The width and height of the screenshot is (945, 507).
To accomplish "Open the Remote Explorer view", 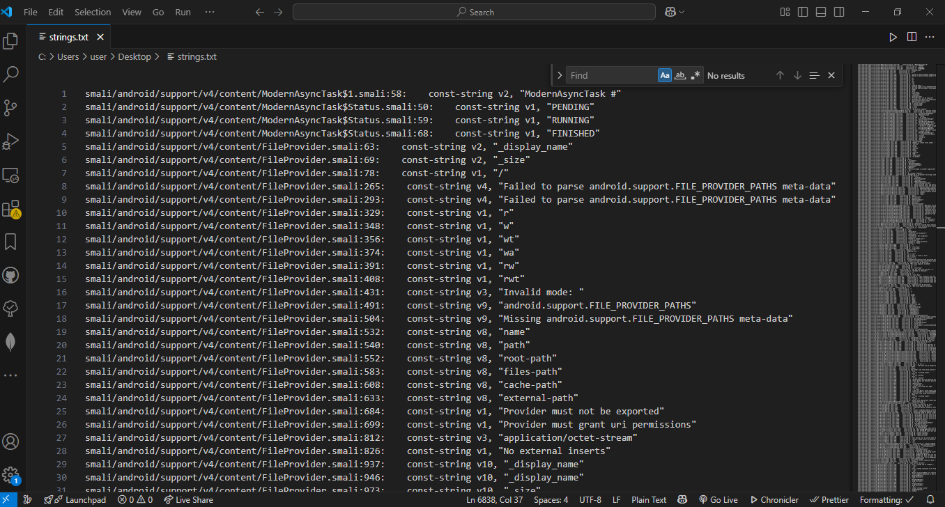I will (10, 175).
